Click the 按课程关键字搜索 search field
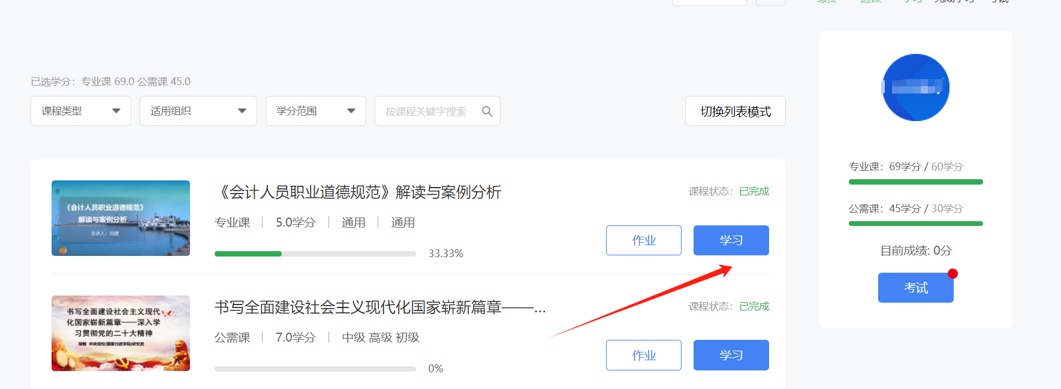1061x389 pixels. pyautogui.click(x=438, y=111)
